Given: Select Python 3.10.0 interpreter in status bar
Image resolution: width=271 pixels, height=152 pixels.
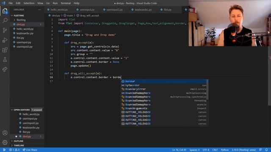Looking at the screenshot, I should tap(244, 150).
